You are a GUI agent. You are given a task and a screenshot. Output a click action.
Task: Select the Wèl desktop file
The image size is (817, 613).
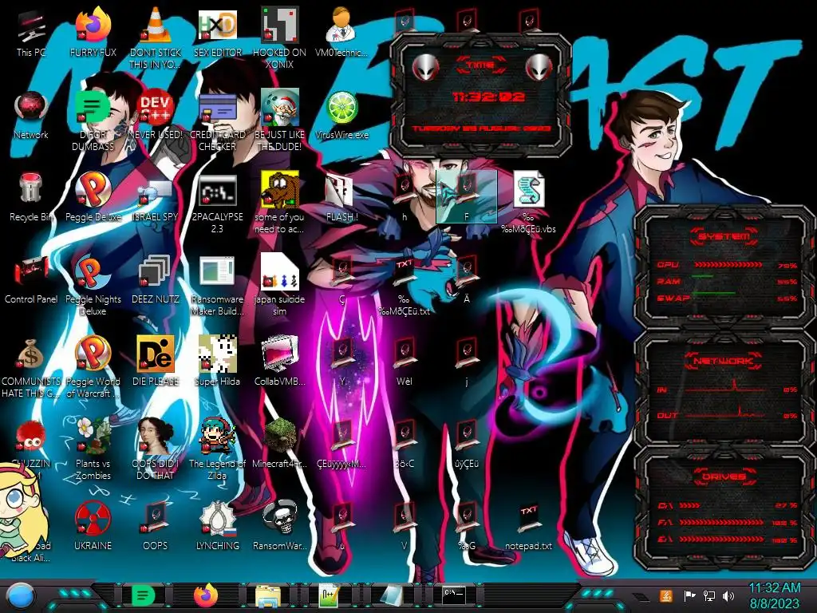(x=404, y=362)
